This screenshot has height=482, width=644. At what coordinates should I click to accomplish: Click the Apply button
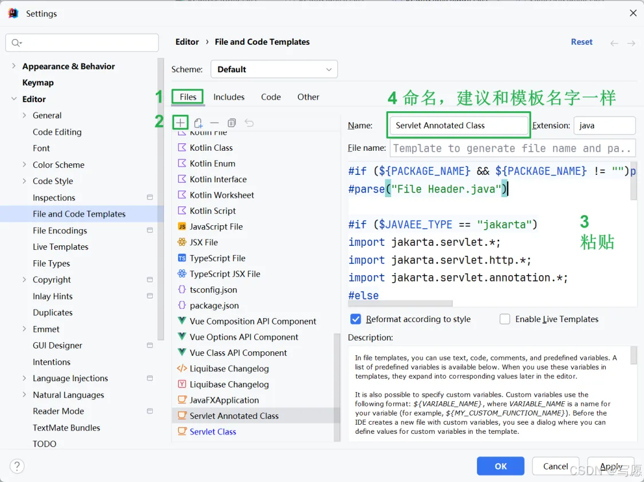click(611, 466)
